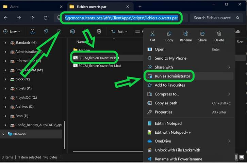Expand the block (N:) drive
Screen dimensions: 247x163
click(x=5, y=79)
